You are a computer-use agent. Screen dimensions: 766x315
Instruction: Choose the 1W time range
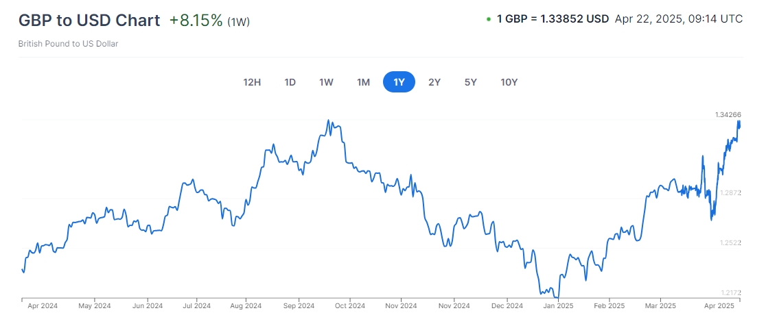(326, 82)
